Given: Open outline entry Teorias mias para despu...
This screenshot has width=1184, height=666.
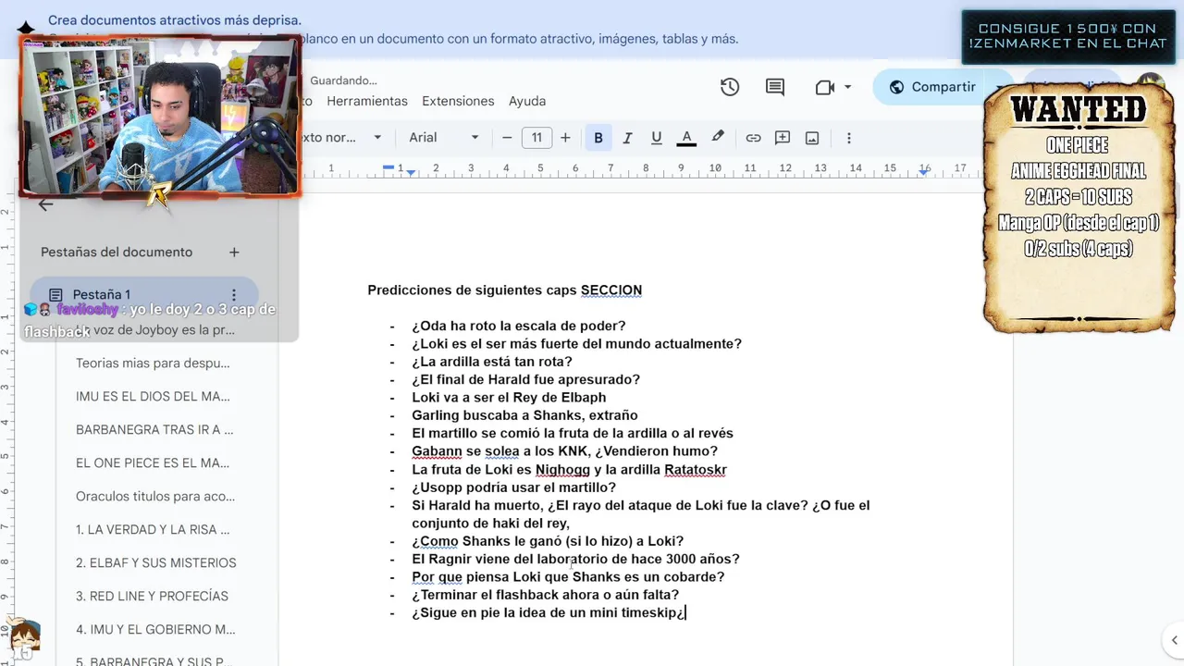Looking at the screenshot, I should click(x=153, y=364).
